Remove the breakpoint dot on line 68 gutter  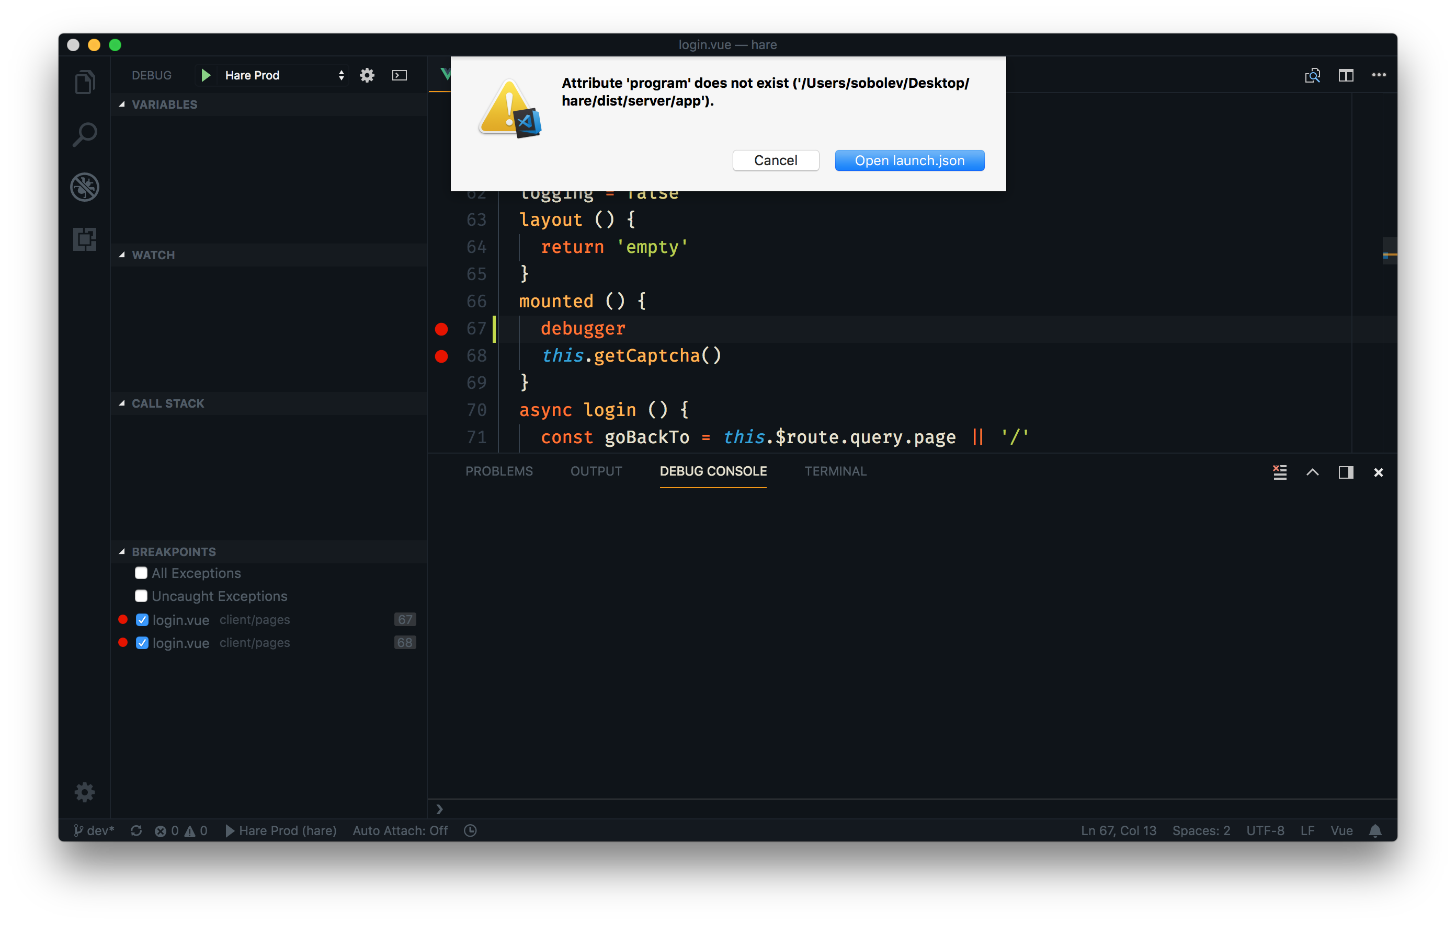(441, 356)
